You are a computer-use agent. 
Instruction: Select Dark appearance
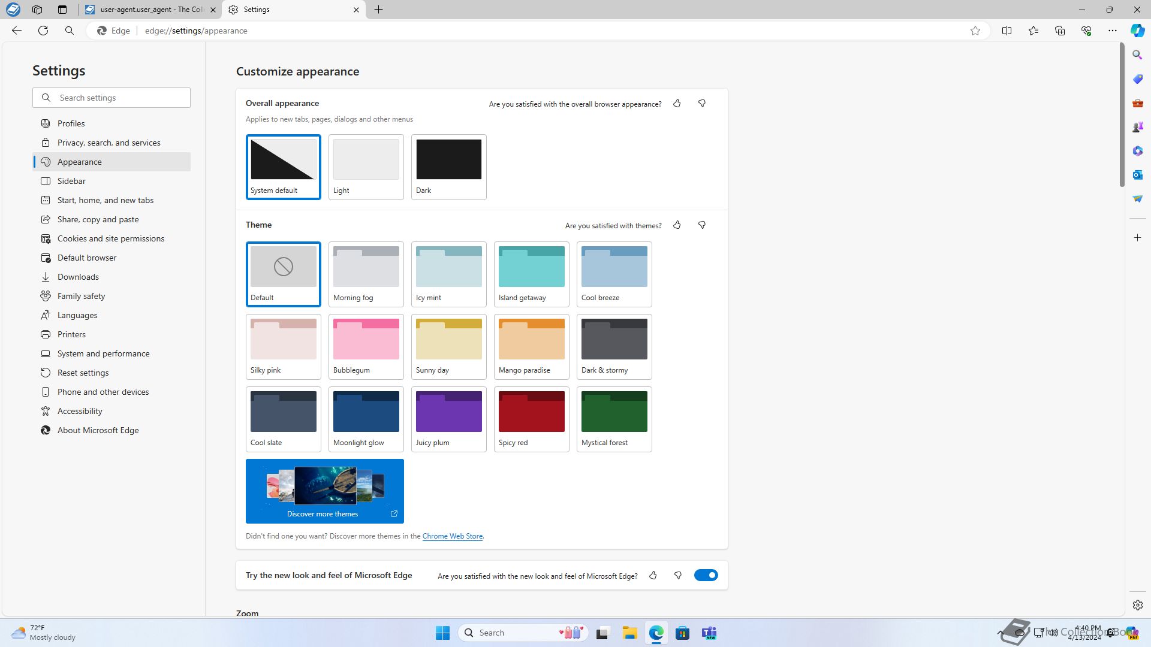pos(449,167)
